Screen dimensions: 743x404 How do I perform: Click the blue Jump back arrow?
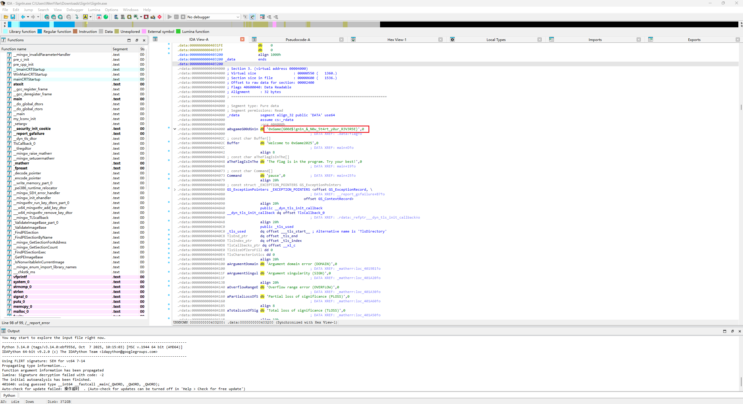(23, 17)
